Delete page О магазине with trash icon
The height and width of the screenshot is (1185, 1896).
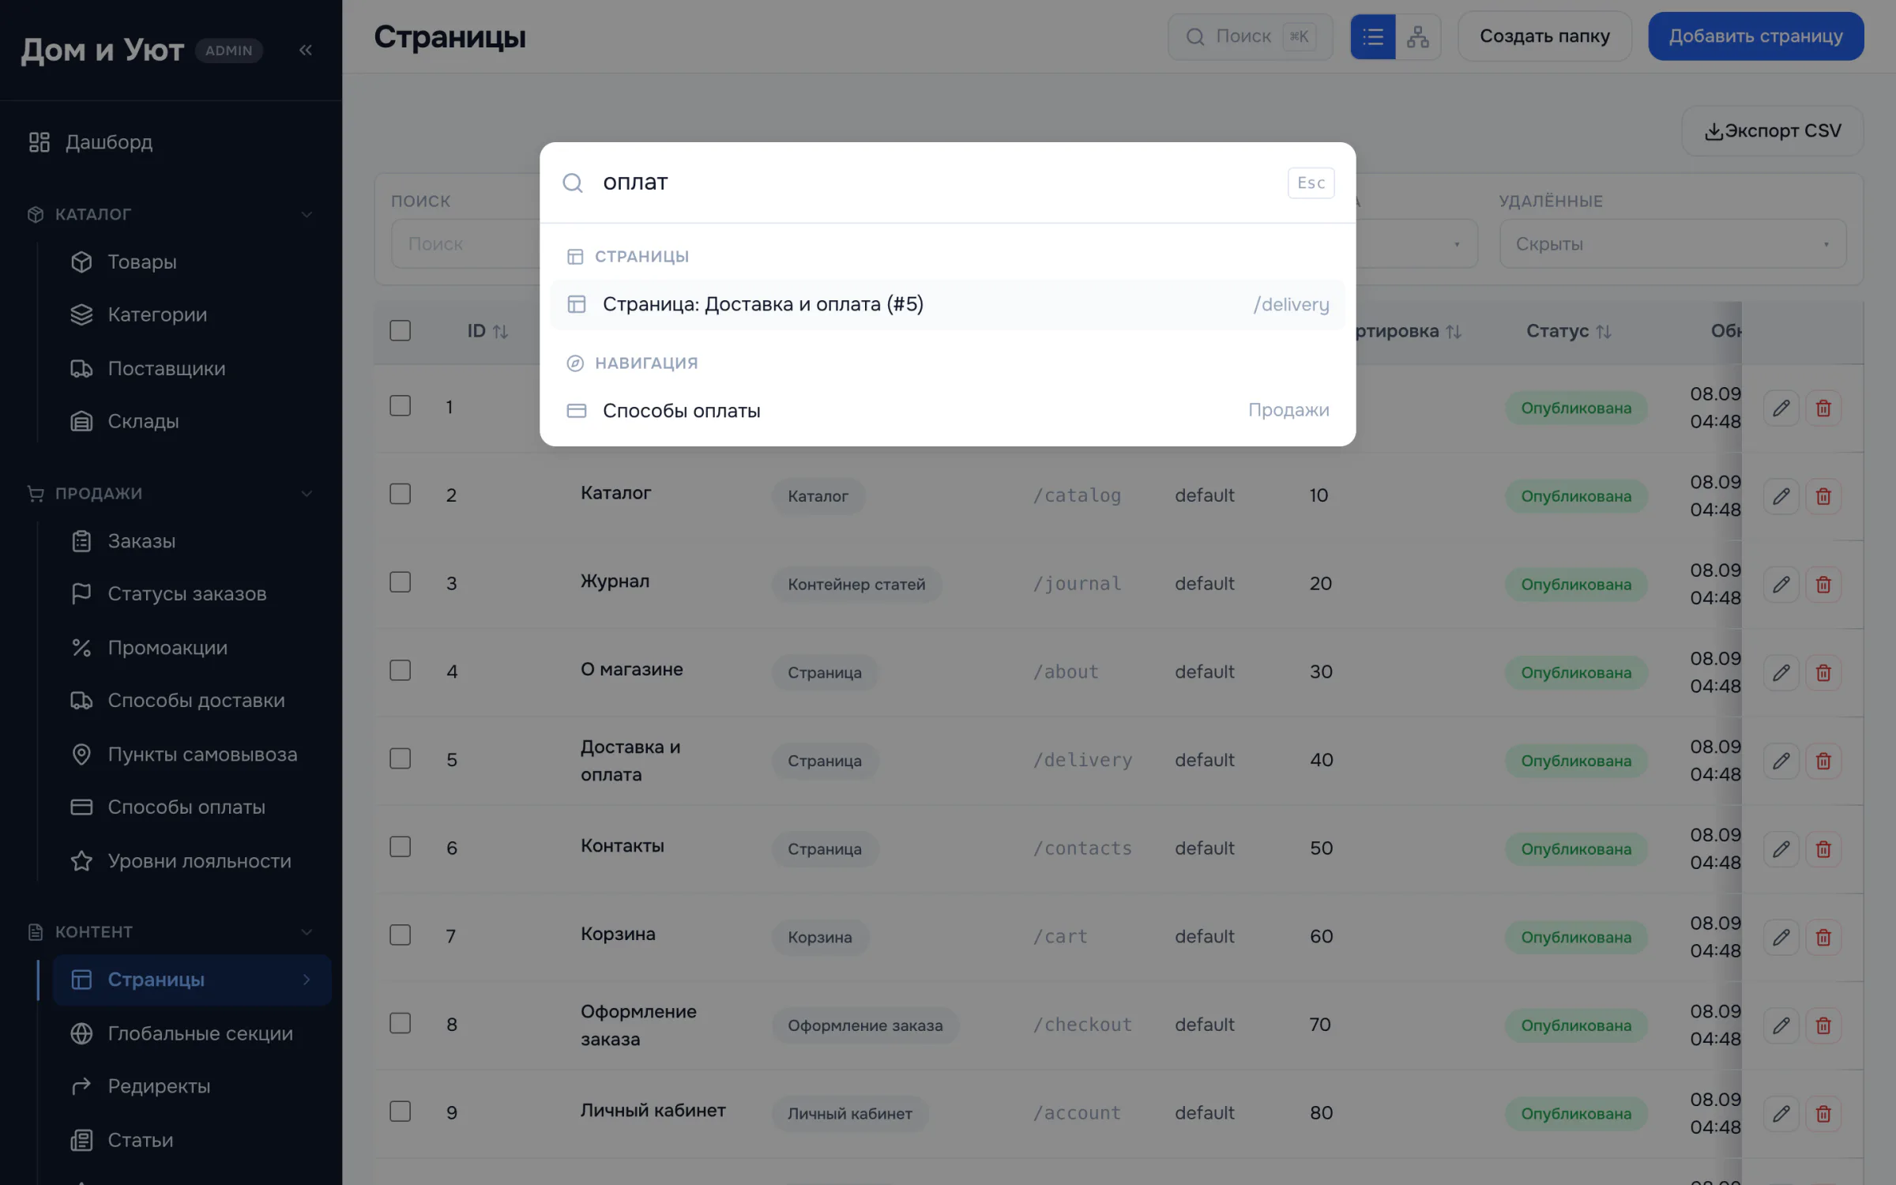(1823, 673)
